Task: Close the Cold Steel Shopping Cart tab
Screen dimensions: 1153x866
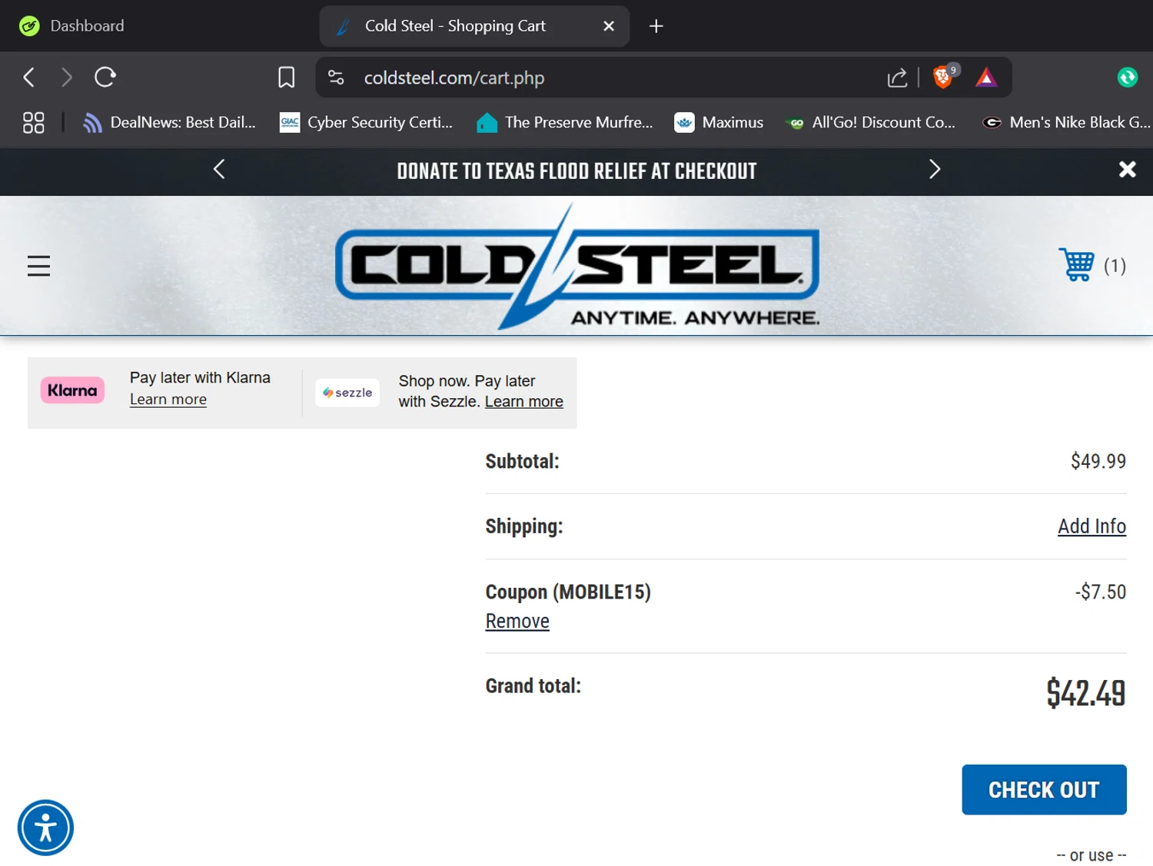Action: (x=609, y=26)
